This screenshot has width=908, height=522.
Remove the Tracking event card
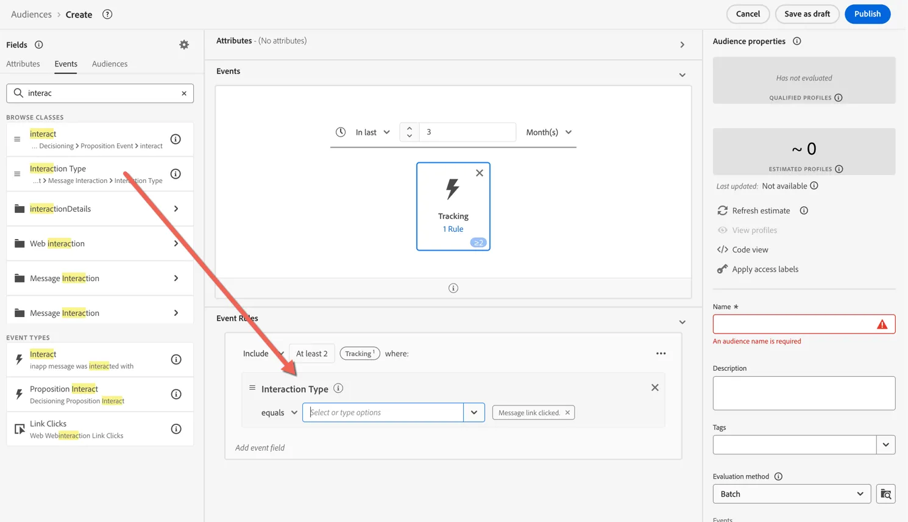[x=480, y=173]
